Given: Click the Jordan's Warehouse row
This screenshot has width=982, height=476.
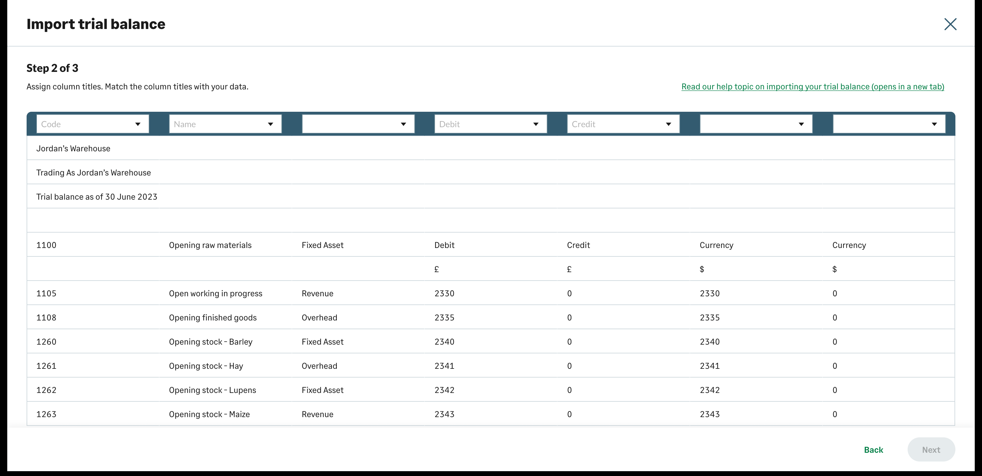Looking at the screenshot, I should 73,149.
